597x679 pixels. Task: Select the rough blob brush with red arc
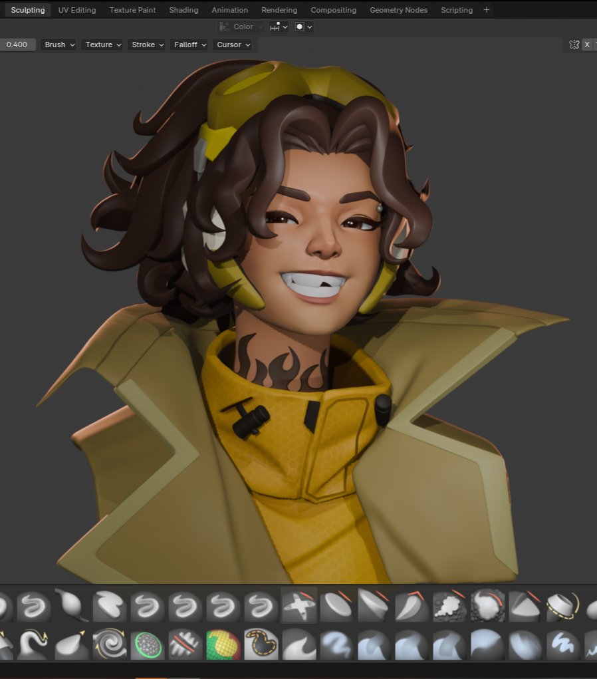(487, 605)
